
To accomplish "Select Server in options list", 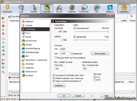I will 36,37.
